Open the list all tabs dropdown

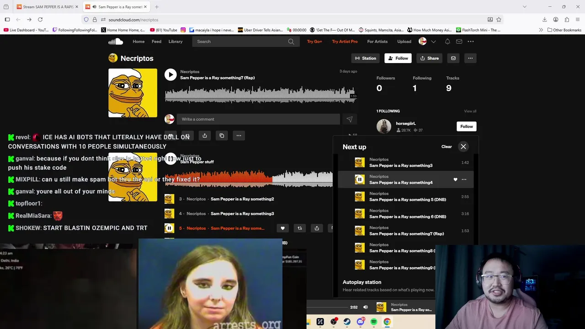pyautogui.click(x=524, y=7)
